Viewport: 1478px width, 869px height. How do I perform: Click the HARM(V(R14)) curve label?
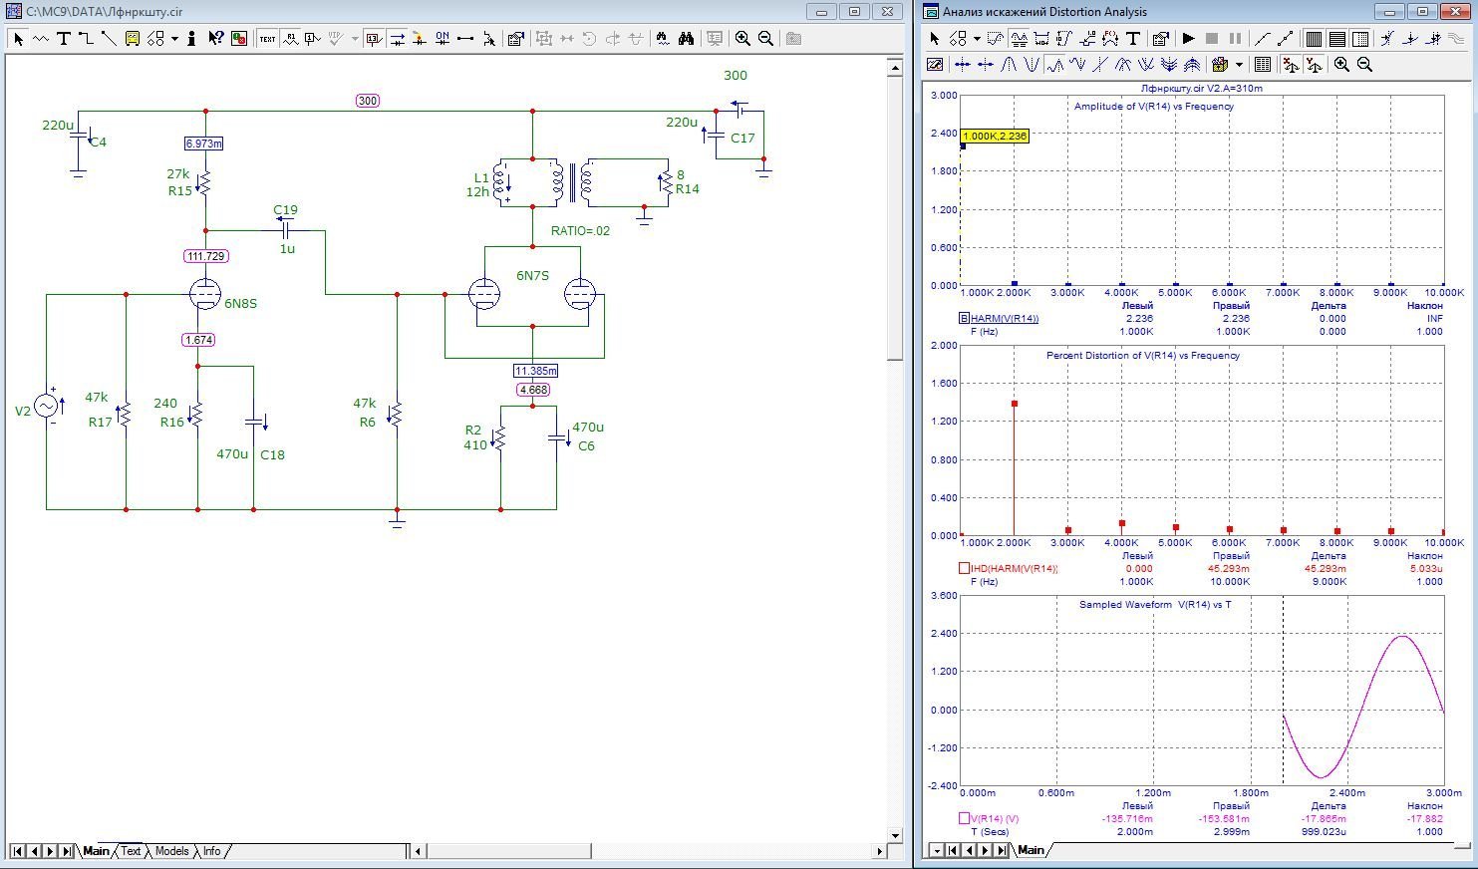(1005, 319)
